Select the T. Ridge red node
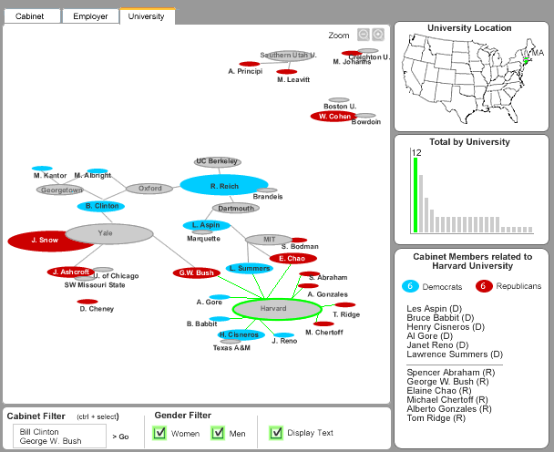The width and height of the screenshot is (554, 452). pos(344,305)
